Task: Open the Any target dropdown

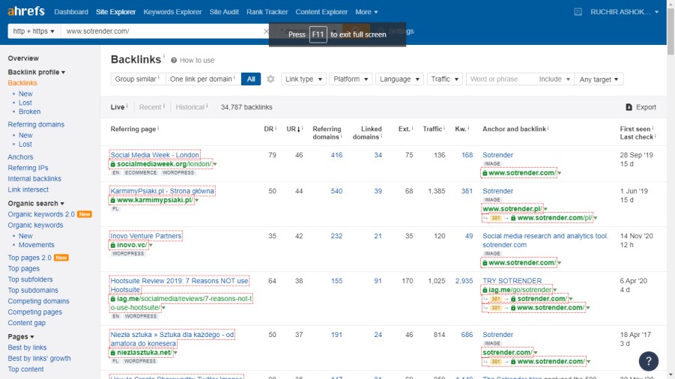Action: click(599, 79)
